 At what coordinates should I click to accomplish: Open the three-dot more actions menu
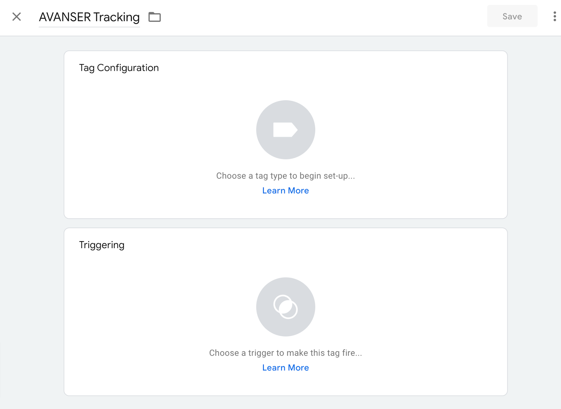point(554,16)
